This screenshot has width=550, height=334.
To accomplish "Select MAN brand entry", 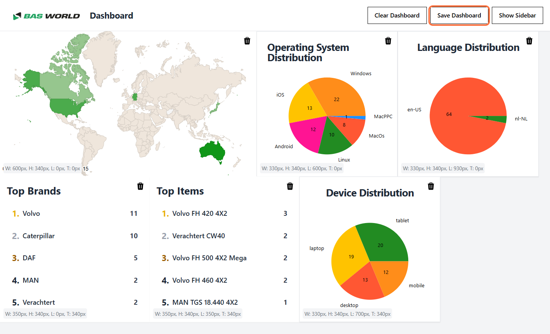I will tap(75, 280).
